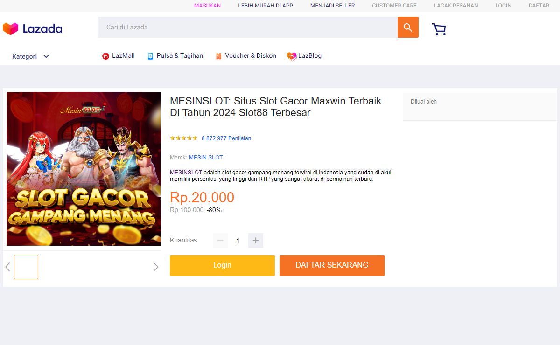Open Voucher & Diskon link text

[251, 56]
